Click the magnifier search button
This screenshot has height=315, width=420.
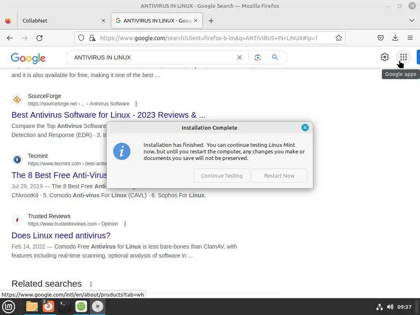(x=275, y=57)
